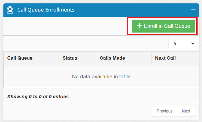Screen dimensions: 202x122
Task: Click the headset agent icon in header
Action: click(10, 10)
